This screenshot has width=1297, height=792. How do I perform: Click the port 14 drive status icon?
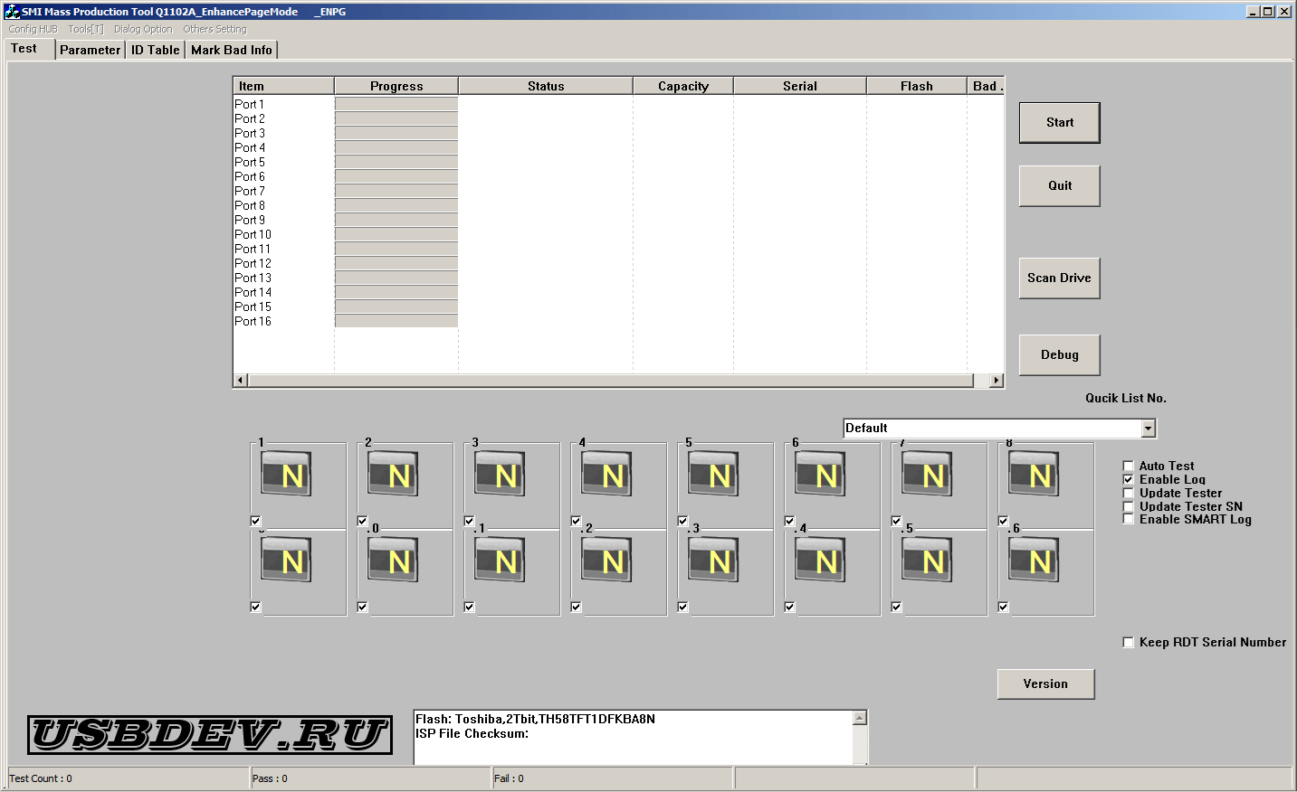point(820,561)
